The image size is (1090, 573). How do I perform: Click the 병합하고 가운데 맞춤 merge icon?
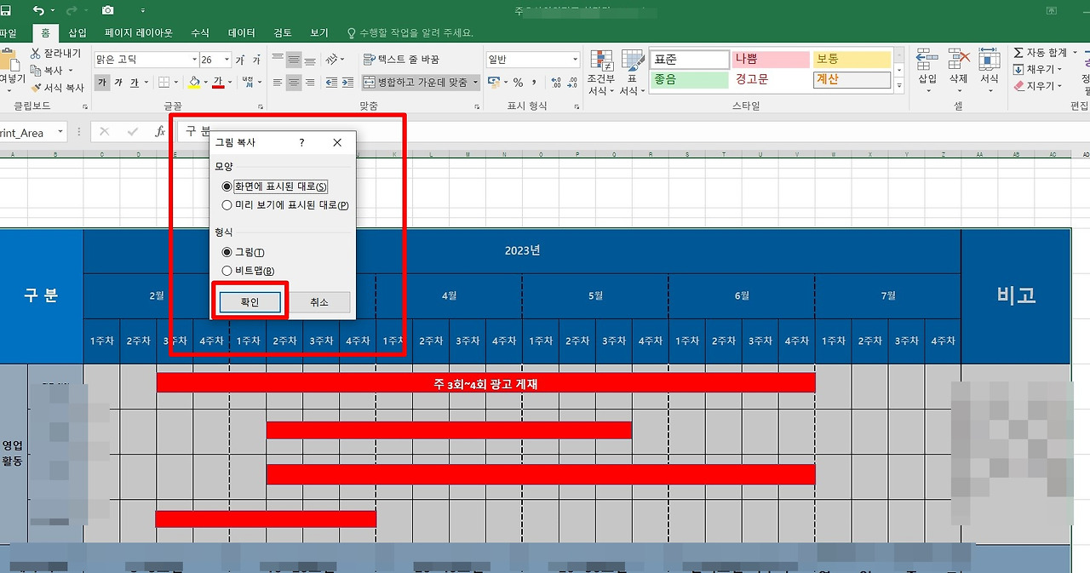tap(369, 83)
